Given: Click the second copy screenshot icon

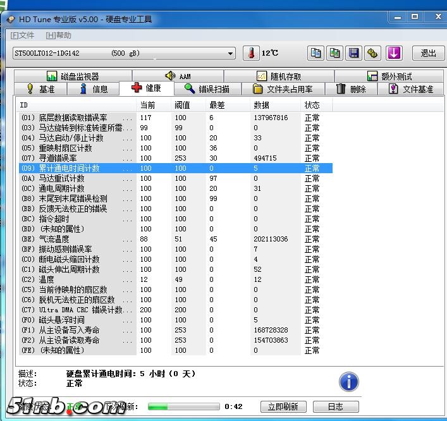Looking at the screenshot, I should 334,53.
